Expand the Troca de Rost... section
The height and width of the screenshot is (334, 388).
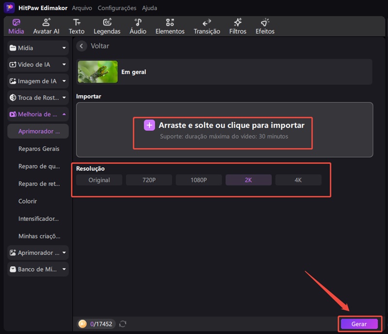pos(38,98)
